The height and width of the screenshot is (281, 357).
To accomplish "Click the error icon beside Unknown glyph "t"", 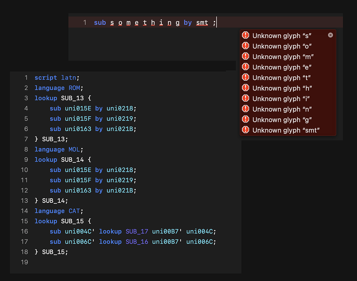I will pyautogui.click(x=245, y=77).
